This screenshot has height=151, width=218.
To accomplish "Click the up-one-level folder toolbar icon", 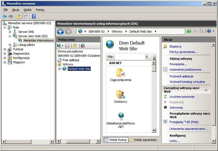I will tap(19, 17).
